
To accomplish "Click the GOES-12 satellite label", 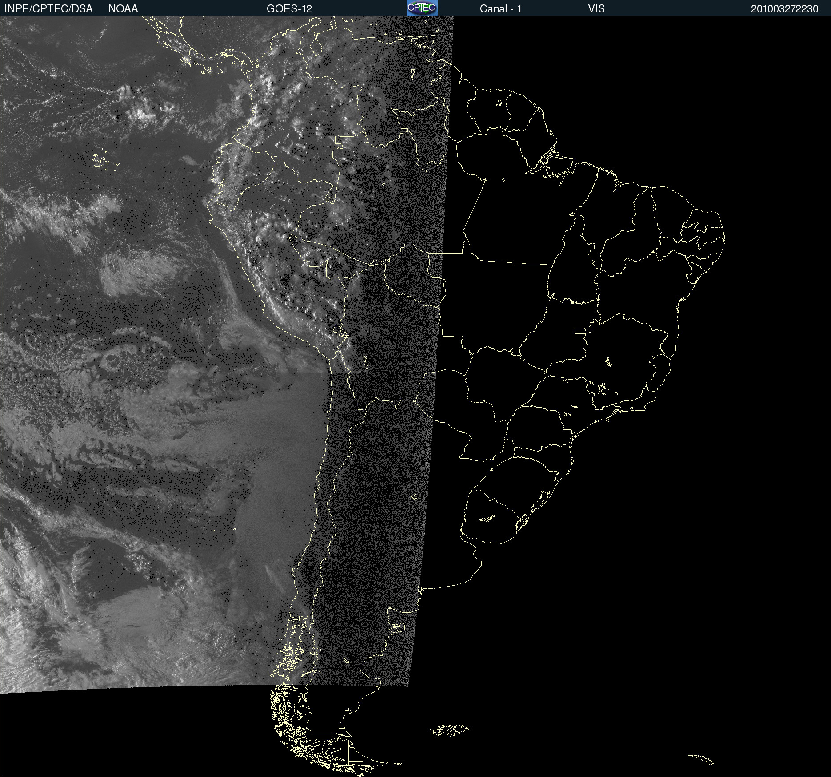I will tap(289, 9).
